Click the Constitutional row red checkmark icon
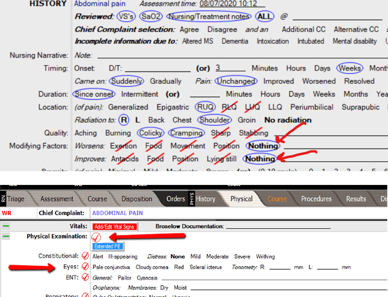 click(x=86, y=256)
